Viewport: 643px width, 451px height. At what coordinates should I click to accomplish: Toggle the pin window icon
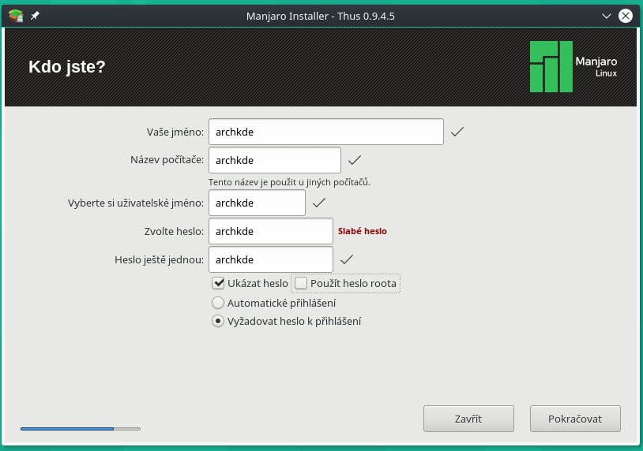pos(35,16)
